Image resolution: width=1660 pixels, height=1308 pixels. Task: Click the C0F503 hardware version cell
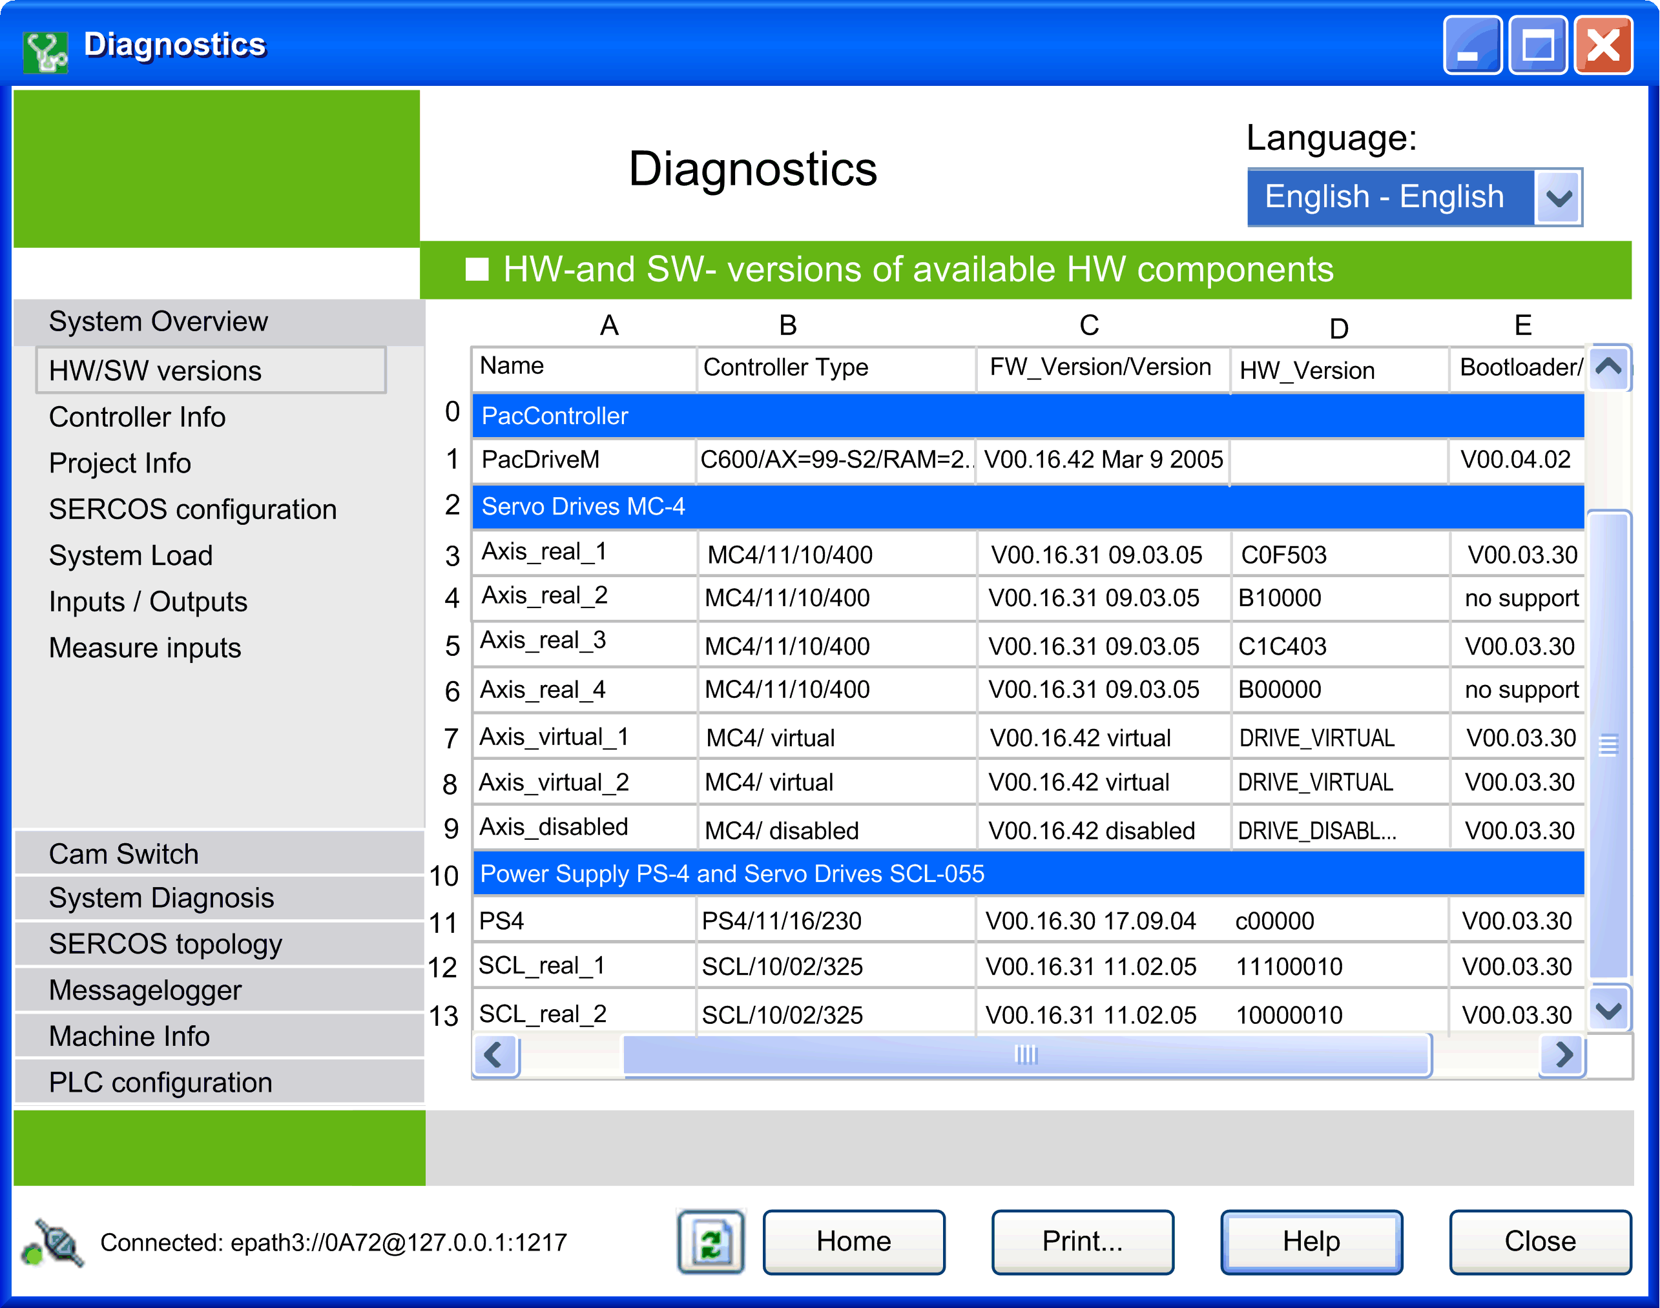[x=1340, y=554]
